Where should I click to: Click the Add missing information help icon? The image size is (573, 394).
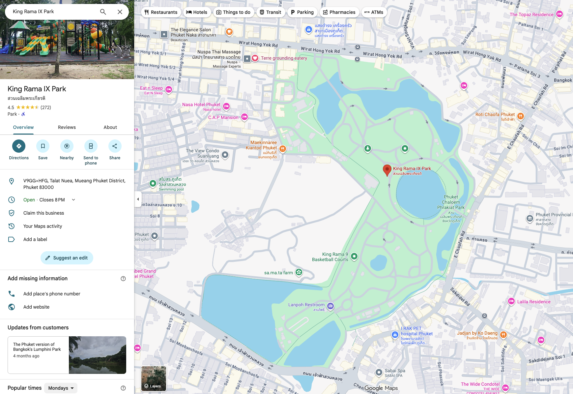click(123, 279)
